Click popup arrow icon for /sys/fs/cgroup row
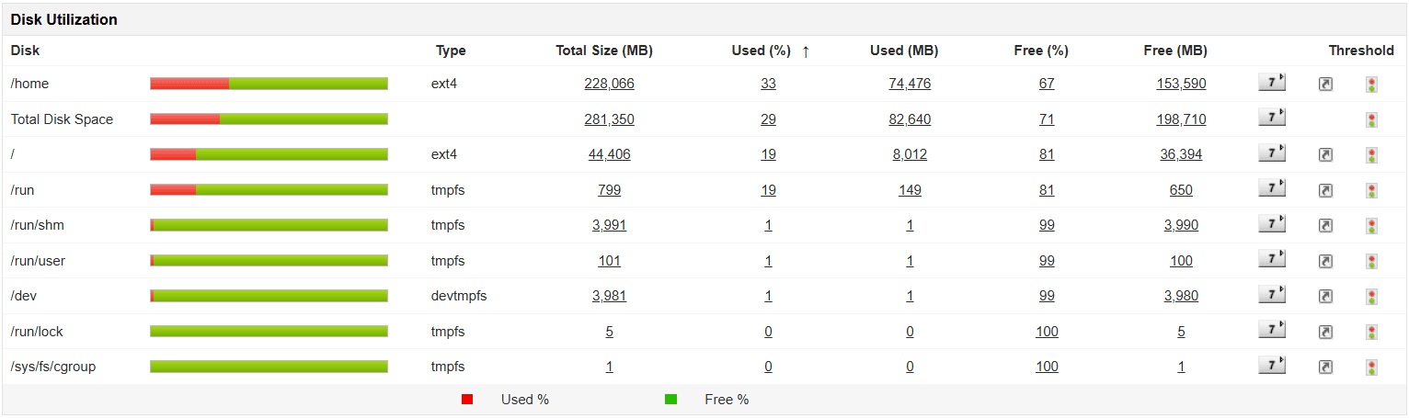 point(1325,367)
